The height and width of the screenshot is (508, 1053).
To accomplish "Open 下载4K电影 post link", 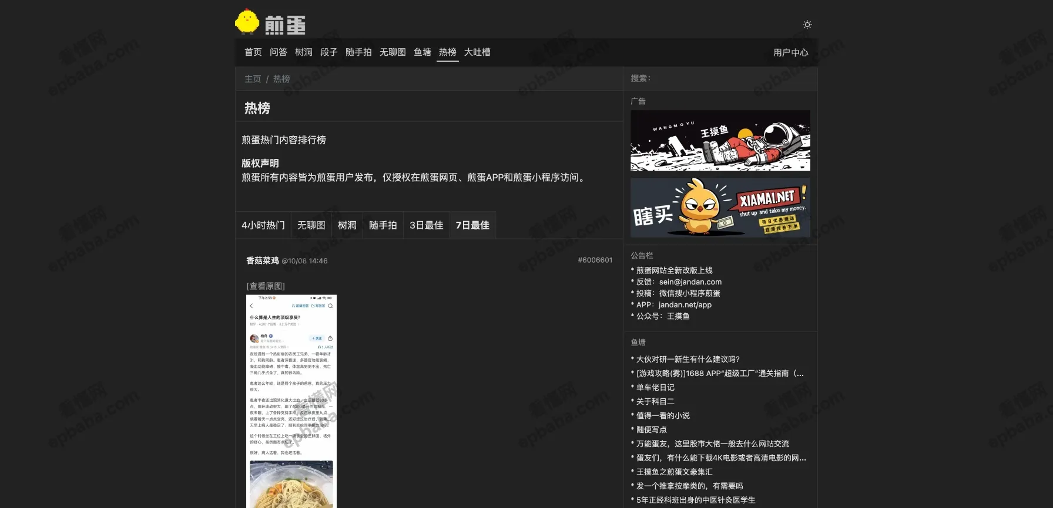I will 721,458.
